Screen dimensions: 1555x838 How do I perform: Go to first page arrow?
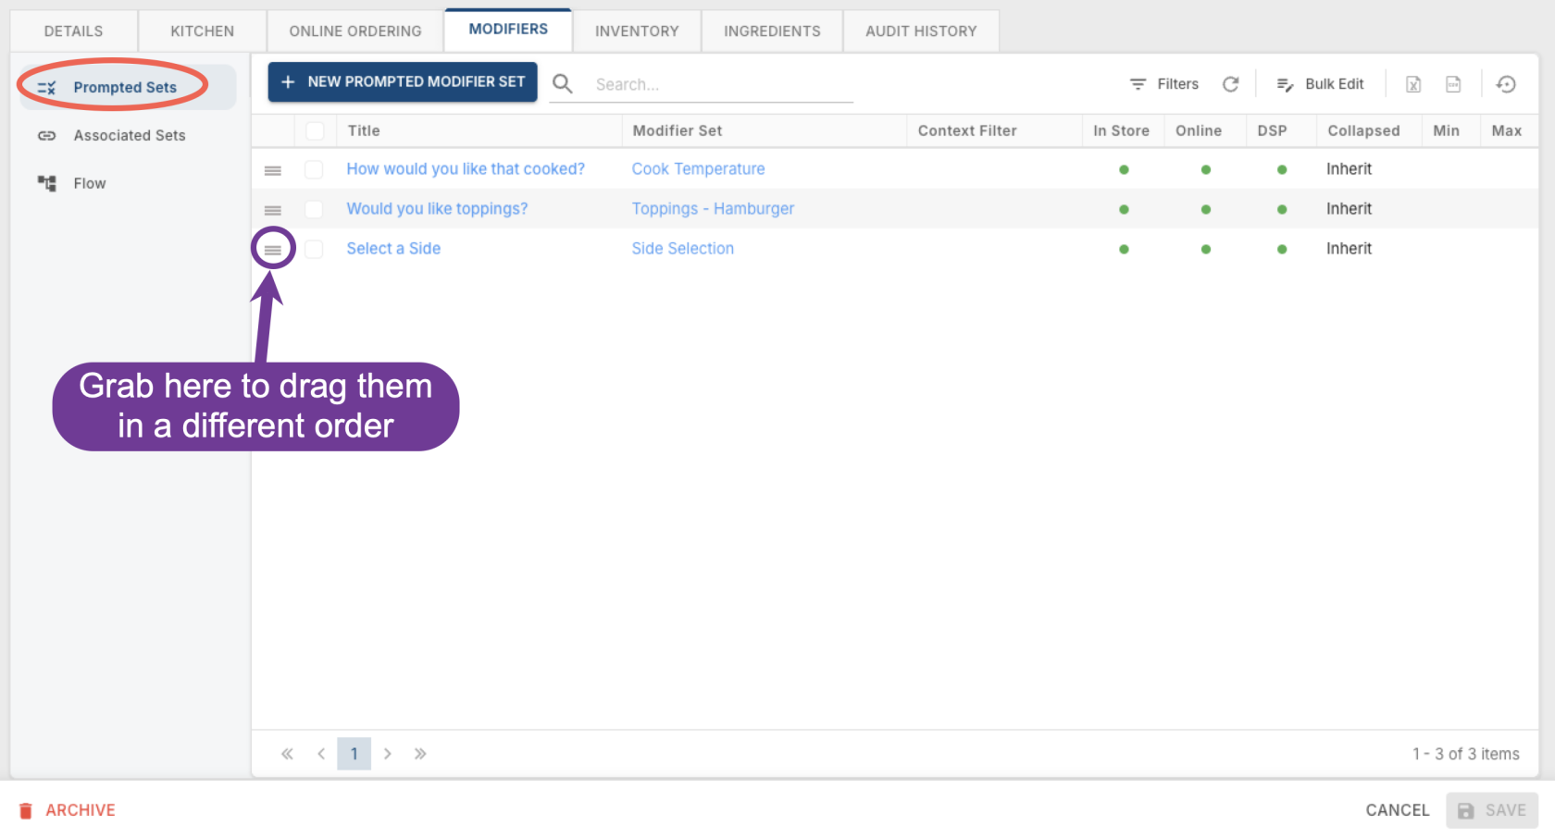coord(287,754)
